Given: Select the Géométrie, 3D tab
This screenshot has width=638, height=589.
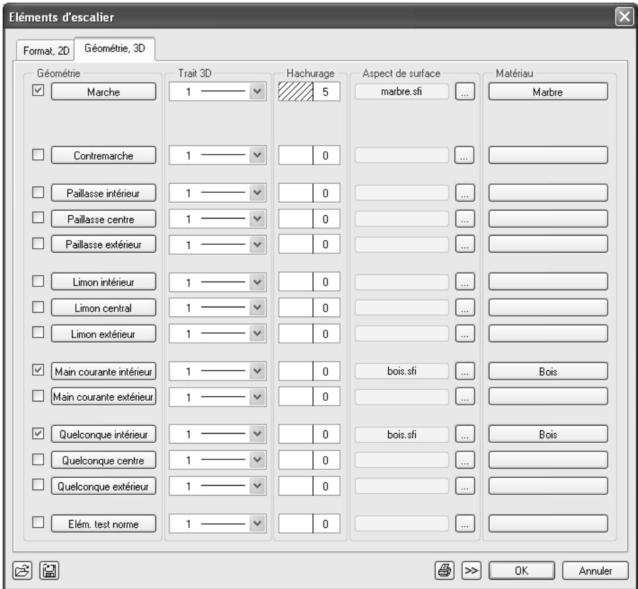Looking at the screenshot, I should point(114,49).
